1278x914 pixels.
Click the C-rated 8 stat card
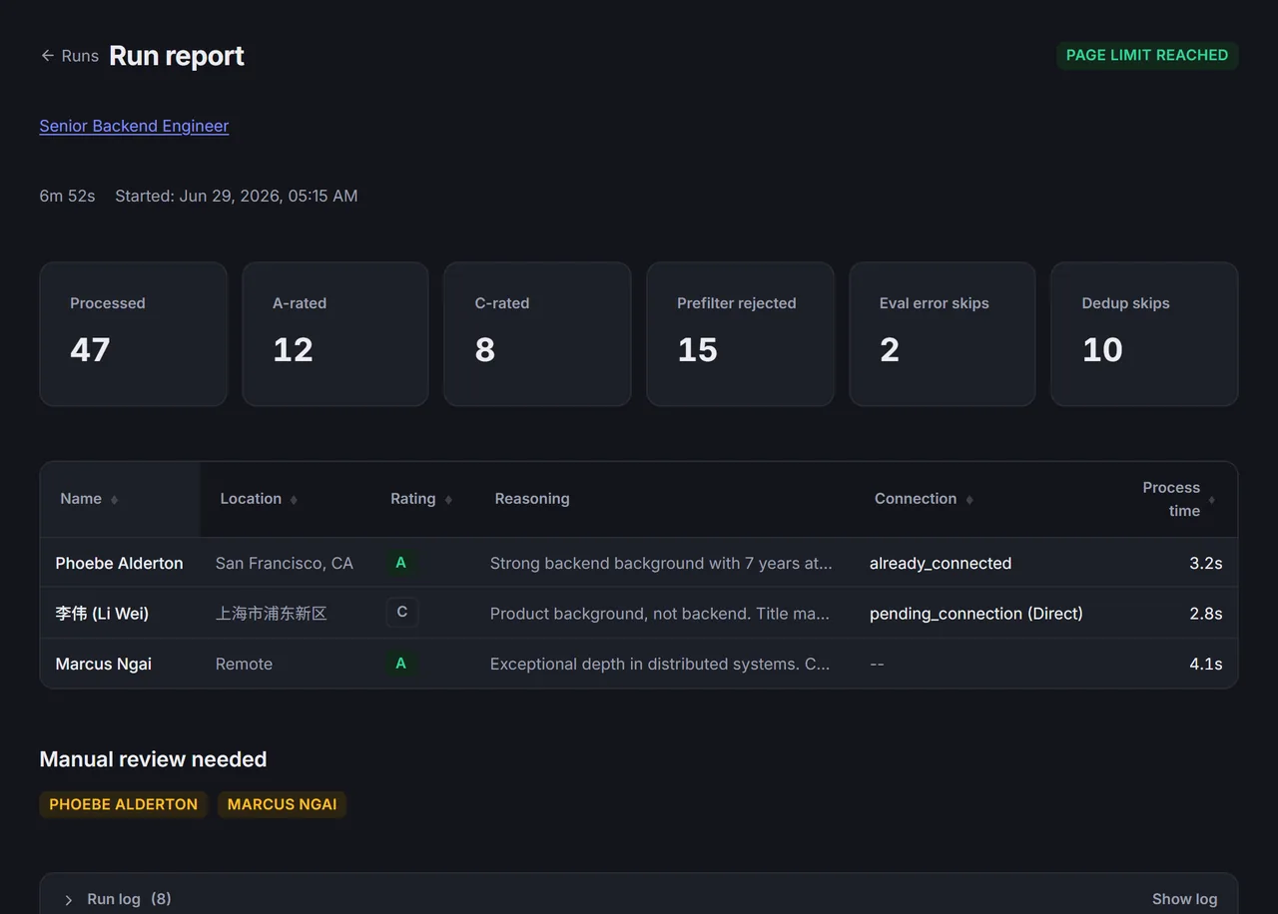click(537, 334)
